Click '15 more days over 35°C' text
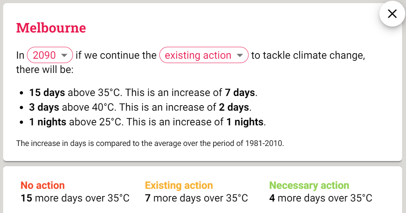 tap(75, 198)
